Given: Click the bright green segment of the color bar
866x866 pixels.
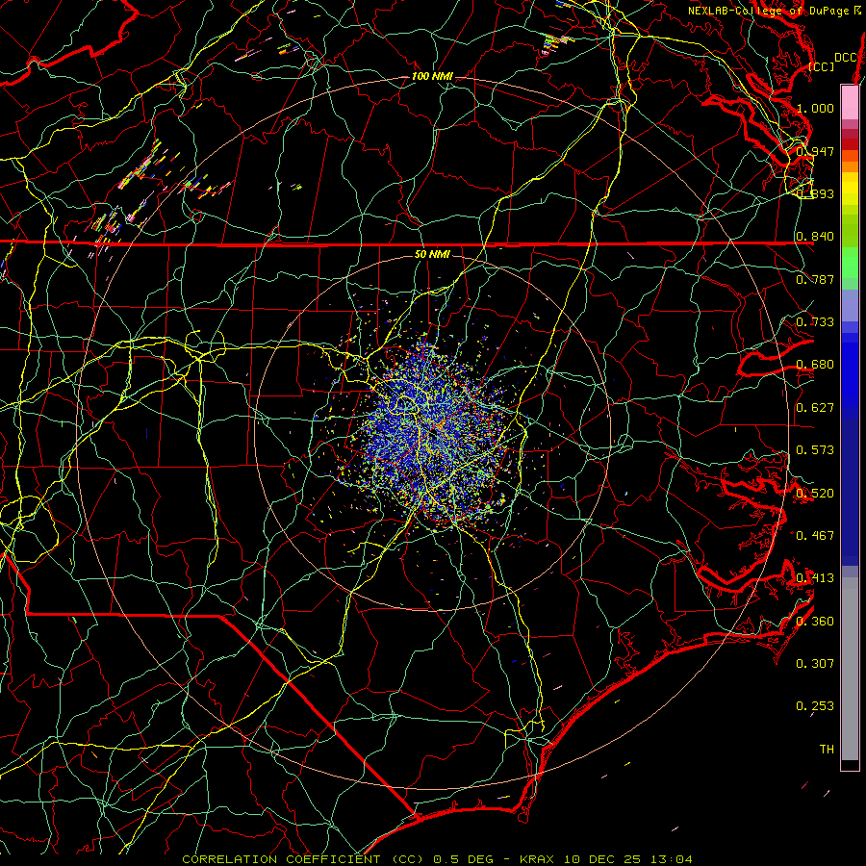Looking at the screenshot, I should pos(850,263).
